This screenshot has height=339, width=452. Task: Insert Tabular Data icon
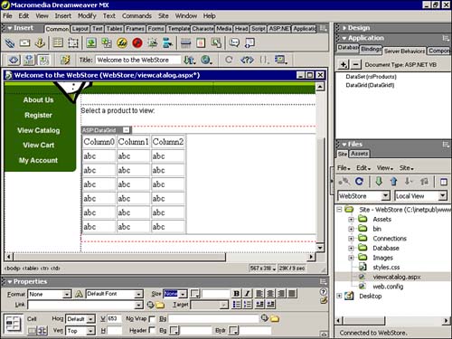(216, 43)
